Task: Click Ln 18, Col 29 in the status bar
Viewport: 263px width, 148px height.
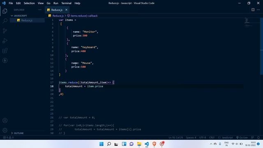Action: tap(175, 137)
